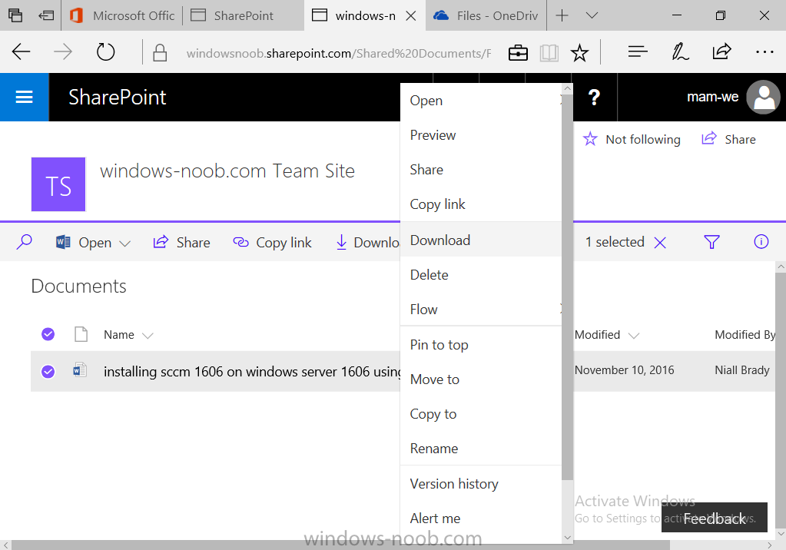This screenshot has height=550, width=786.
Task: Open the briefcase extension icon
Action: [x=518, y=53]
